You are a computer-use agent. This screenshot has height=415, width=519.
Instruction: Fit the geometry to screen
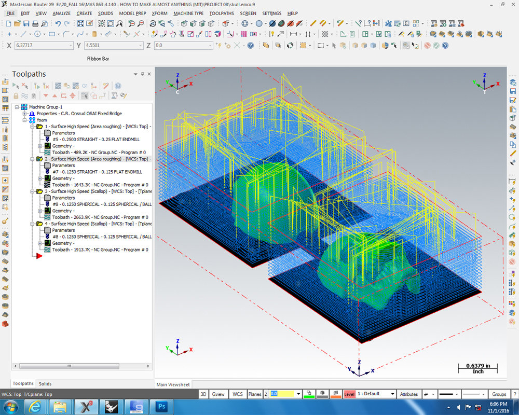pos(80,23)
